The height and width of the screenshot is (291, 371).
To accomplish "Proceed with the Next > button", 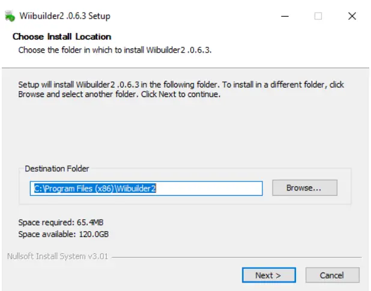I will coord(268,275).
